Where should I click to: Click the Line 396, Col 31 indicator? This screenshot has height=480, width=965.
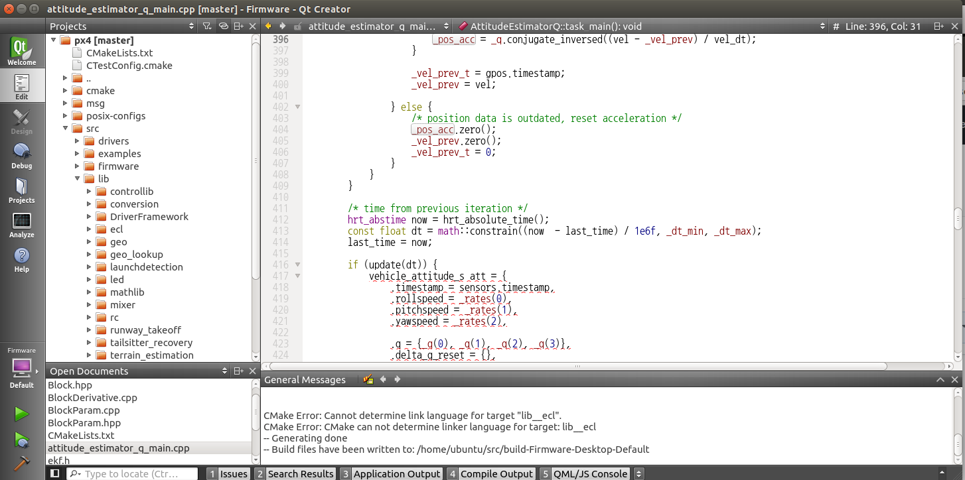pos(883,27)
